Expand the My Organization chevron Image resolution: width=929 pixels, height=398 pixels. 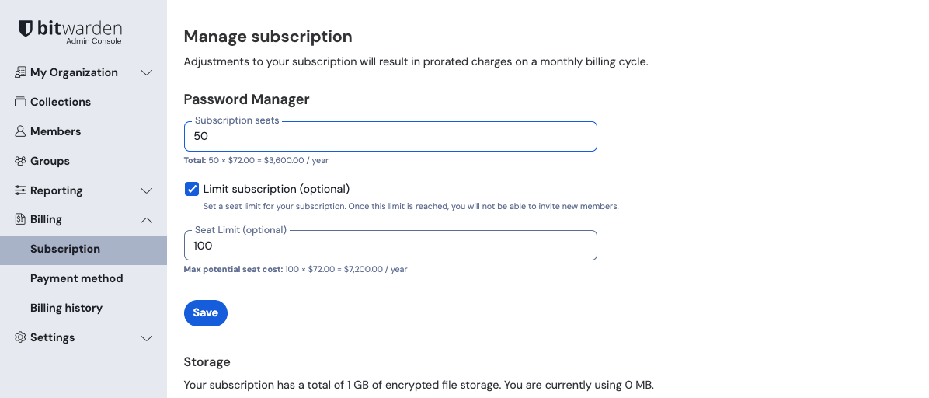146,72
